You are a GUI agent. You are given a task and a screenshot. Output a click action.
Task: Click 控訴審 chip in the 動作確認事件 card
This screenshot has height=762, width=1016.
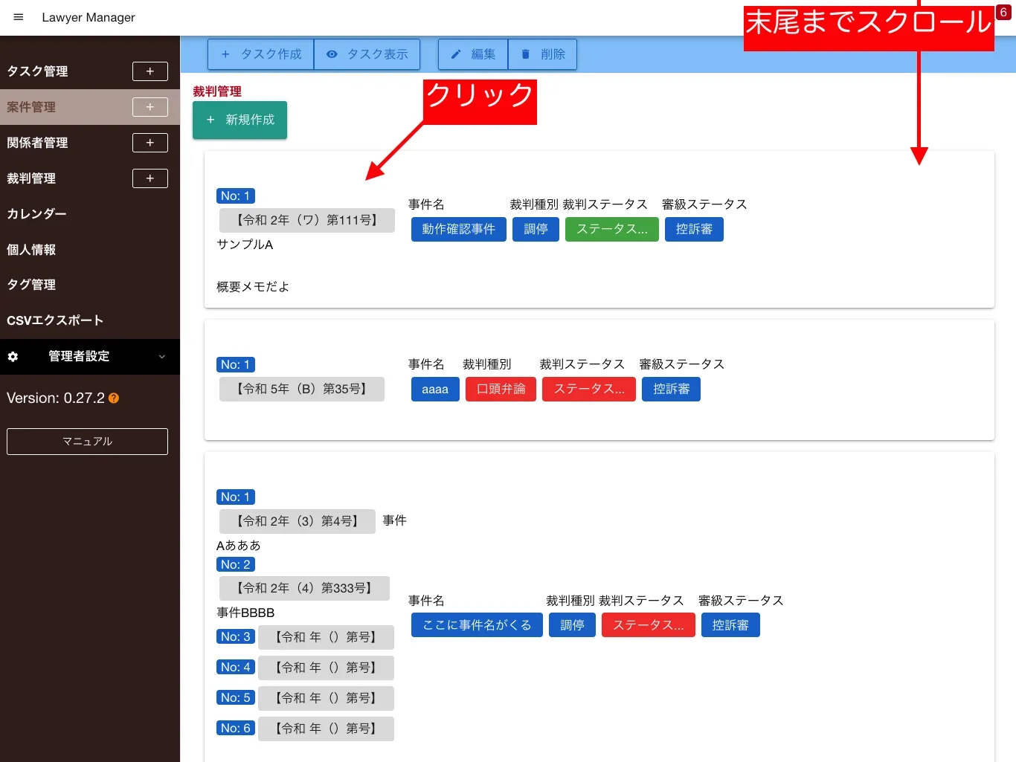coord(694,229)
